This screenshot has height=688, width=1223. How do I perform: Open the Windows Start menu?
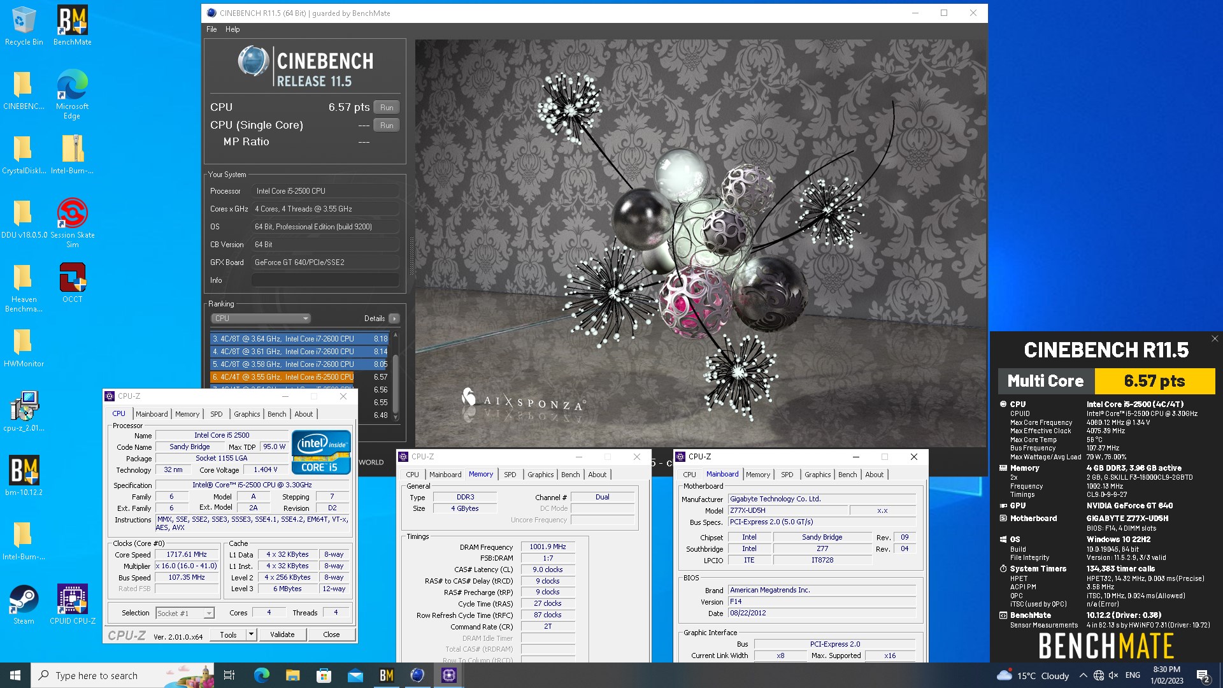[x=15, y=675]
